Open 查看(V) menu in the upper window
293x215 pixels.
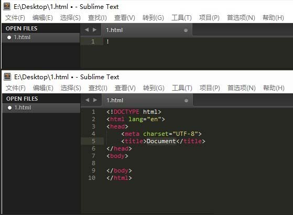tap(124, 18)
